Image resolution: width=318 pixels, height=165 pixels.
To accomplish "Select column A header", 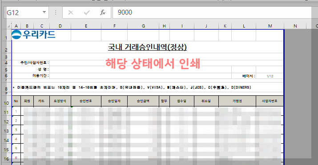I will click(x=16, y=26).
